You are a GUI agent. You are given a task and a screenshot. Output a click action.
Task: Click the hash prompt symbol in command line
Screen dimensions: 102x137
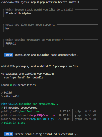tap(38, 2)
